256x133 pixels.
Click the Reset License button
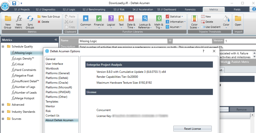(x=192, y=129)
